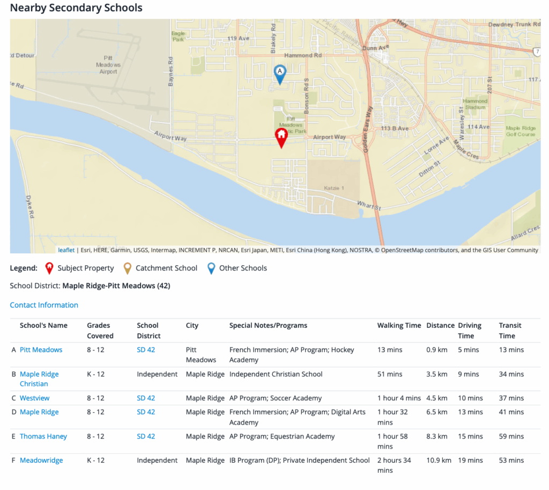Open the Meadowridge school link

pos(41,460)
